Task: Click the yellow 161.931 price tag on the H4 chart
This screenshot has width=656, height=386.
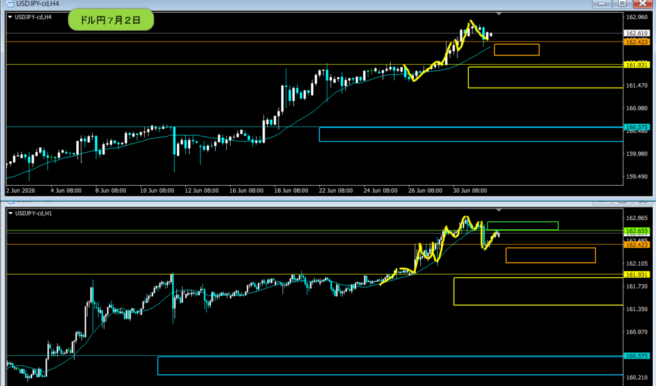Action: 637,65
